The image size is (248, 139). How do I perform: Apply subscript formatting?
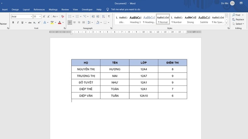(34, 23)
